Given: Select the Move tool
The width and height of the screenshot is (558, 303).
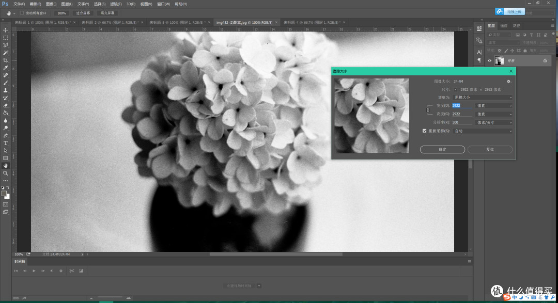Looking at the screenshot, I should [x=5, y=30].
